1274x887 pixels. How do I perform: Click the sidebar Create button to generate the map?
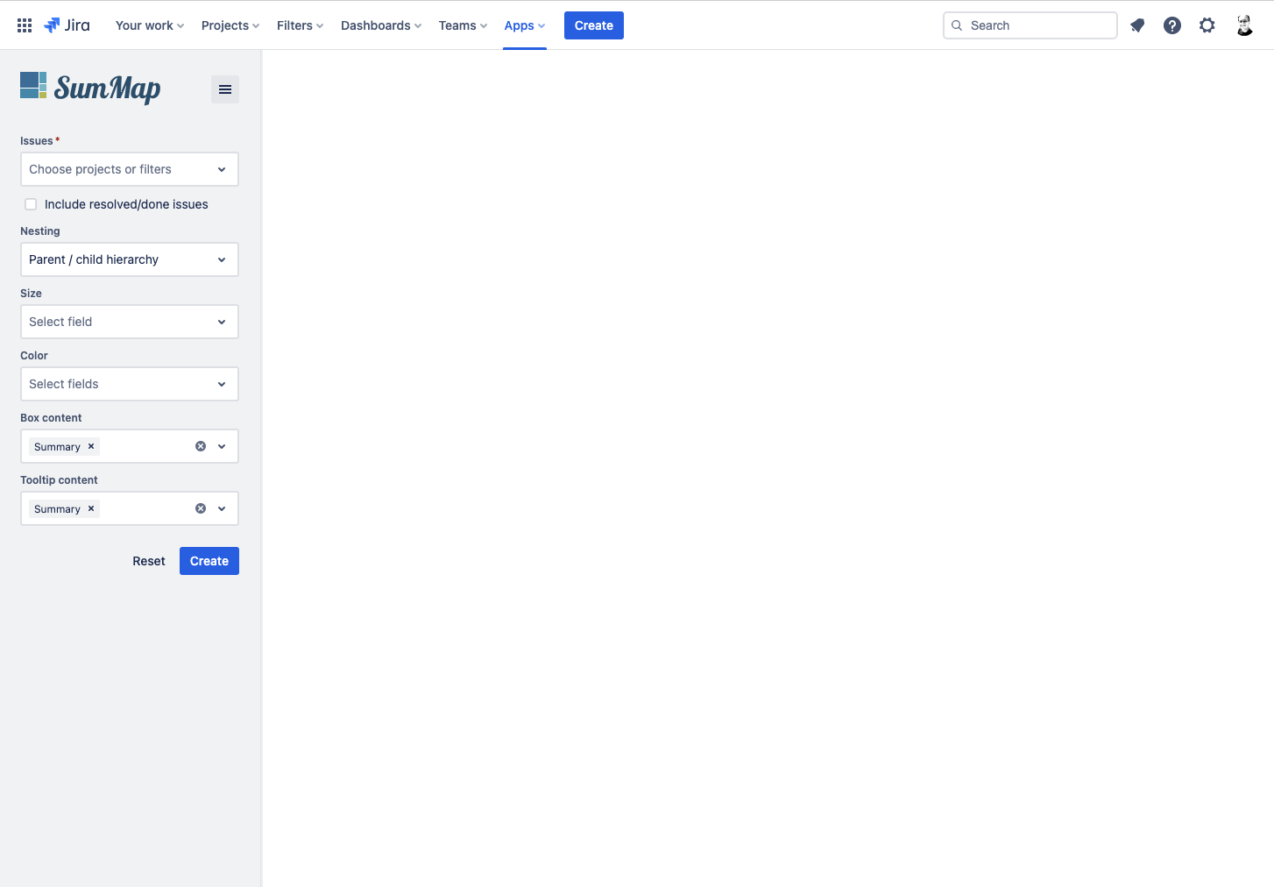209,561
